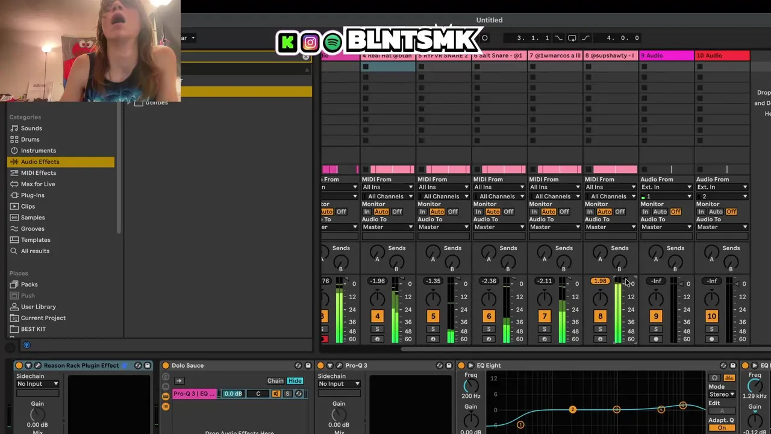Screen dimensions: 771x434
Task: Unfold Reason Rack plugin parameters triangle
Action: (x=28, y=365)
